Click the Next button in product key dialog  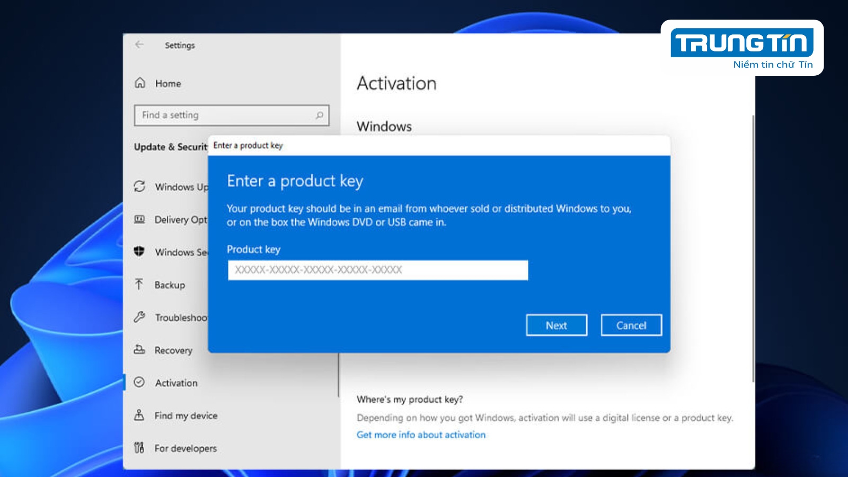click(556, 325)
